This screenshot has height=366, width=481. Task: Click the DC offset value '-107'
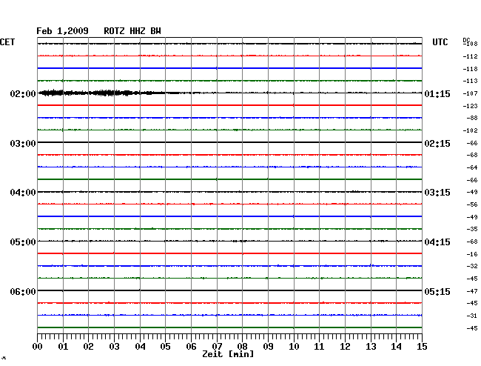470,93
